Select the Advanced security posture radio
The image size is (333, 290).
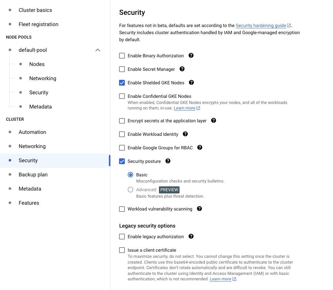(130, 190)
